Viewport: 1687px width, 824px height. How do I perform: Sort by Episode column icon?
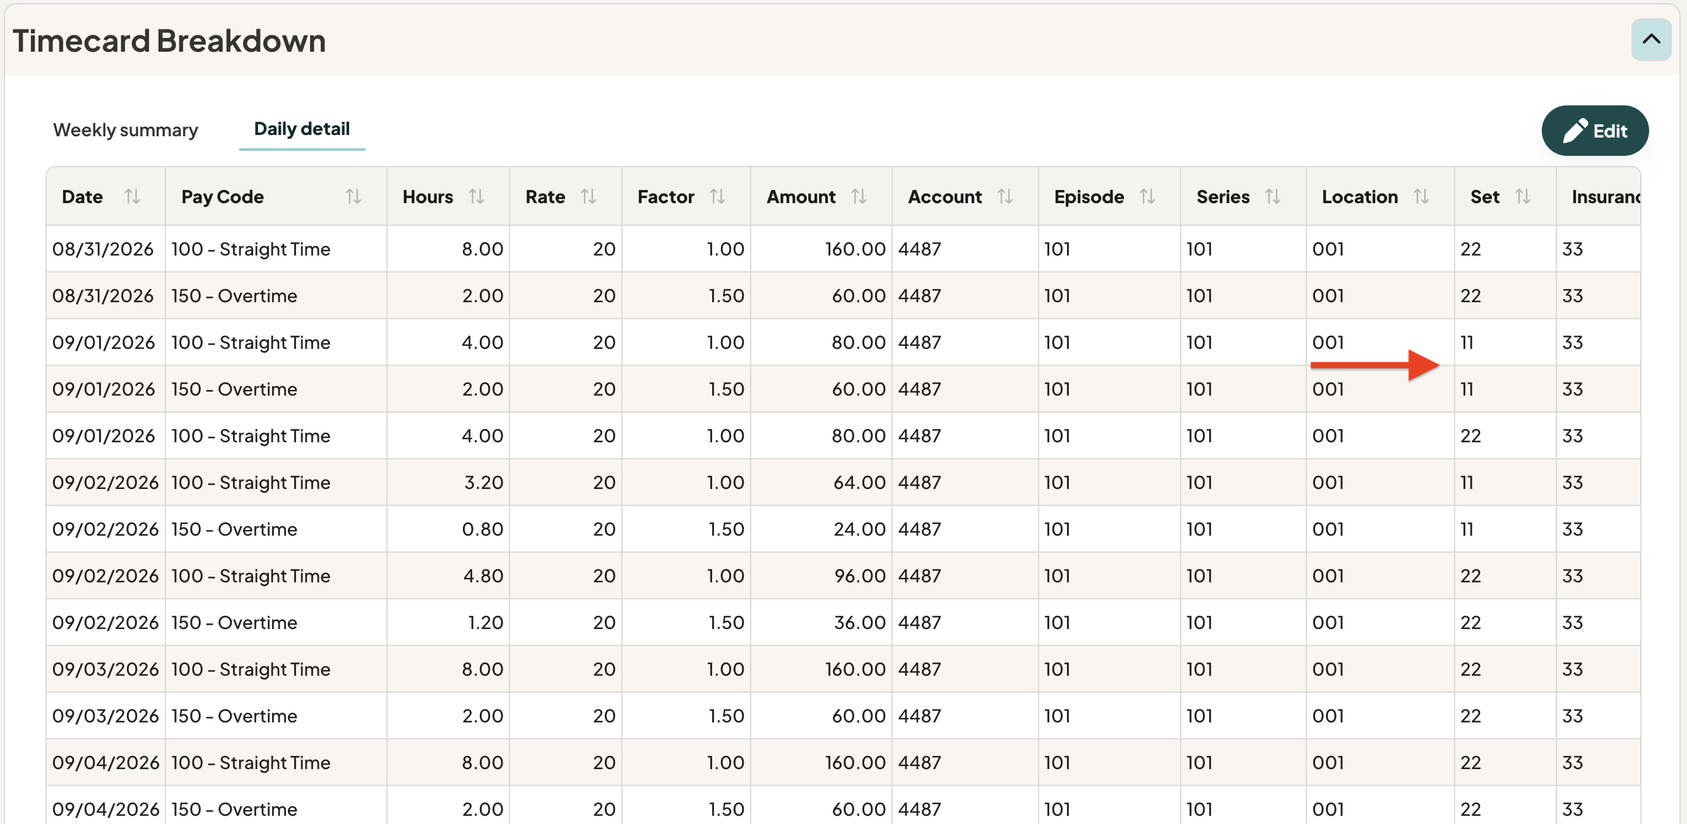(1147, 196)
